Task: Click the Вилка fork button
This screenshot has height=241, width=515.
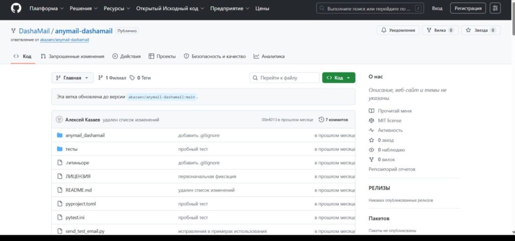Action: (x=440, y=30)
